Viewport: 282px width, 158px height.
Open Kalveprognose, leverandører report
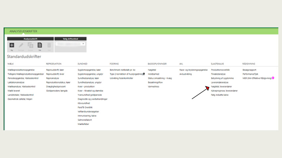pos(224,91)
